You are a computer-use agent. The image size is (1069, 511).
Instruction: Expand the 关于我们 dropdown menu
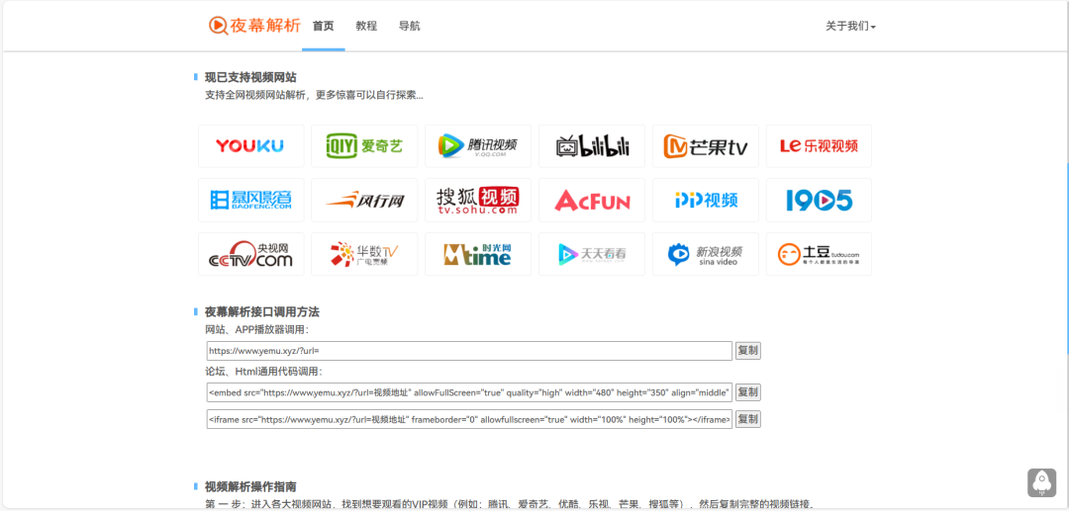[x=850, y=26]
